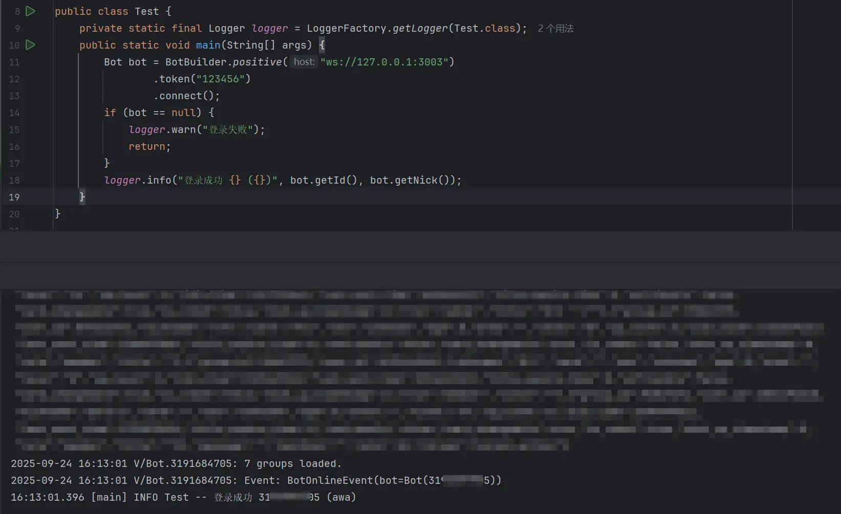
Task: Click line number 14 in the gutter
Action: click(14, 113)
